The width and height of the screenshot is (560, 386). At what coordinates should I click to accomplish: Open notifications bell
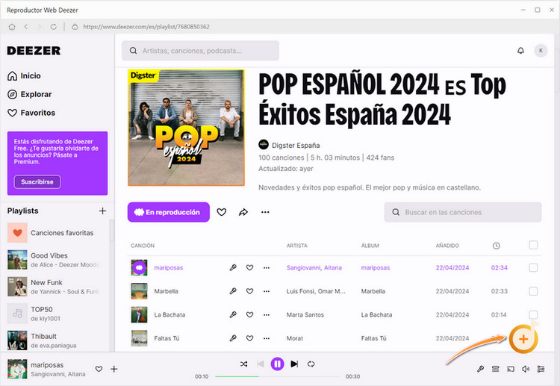click(520, 51)
